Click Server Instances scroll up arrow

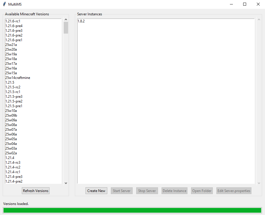click(259, 19)
